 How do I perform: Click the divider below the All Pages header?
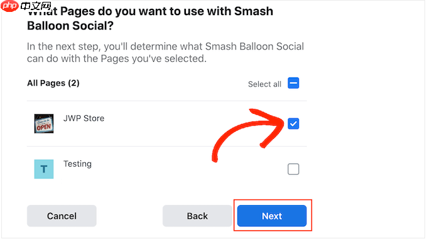click(x=166, y=101)
